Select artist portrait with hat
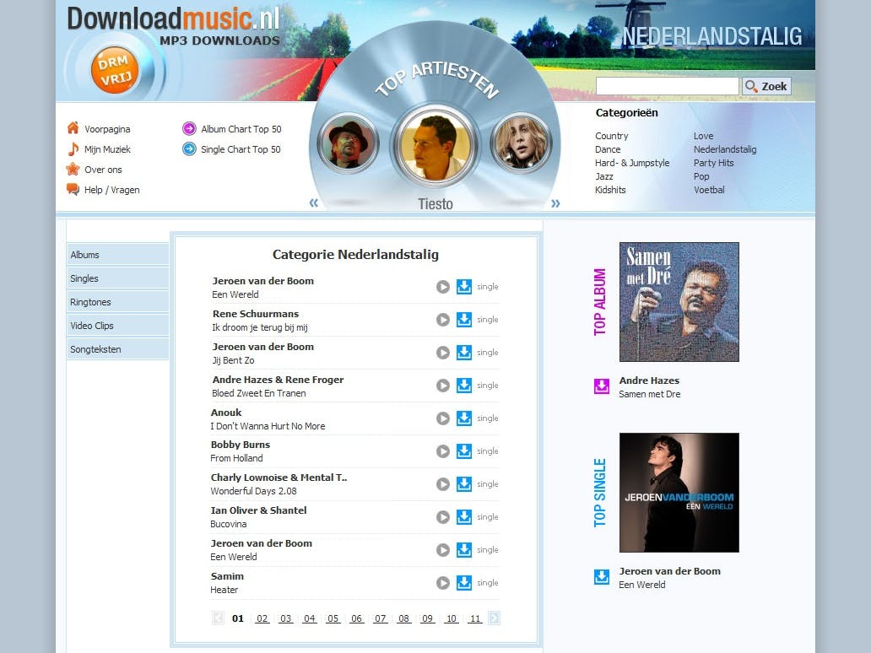 [349, 143]
